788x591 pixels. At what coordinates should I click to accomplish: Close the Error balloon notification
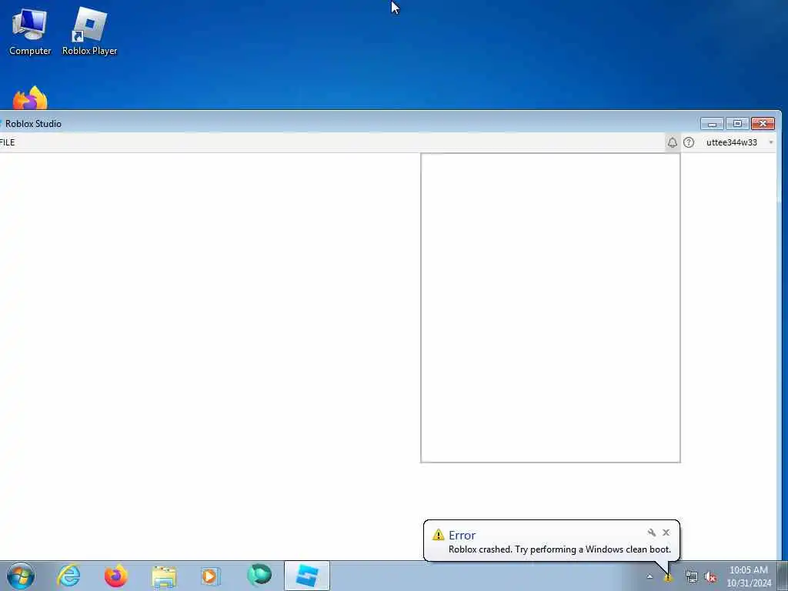click(x=666, y=533)
